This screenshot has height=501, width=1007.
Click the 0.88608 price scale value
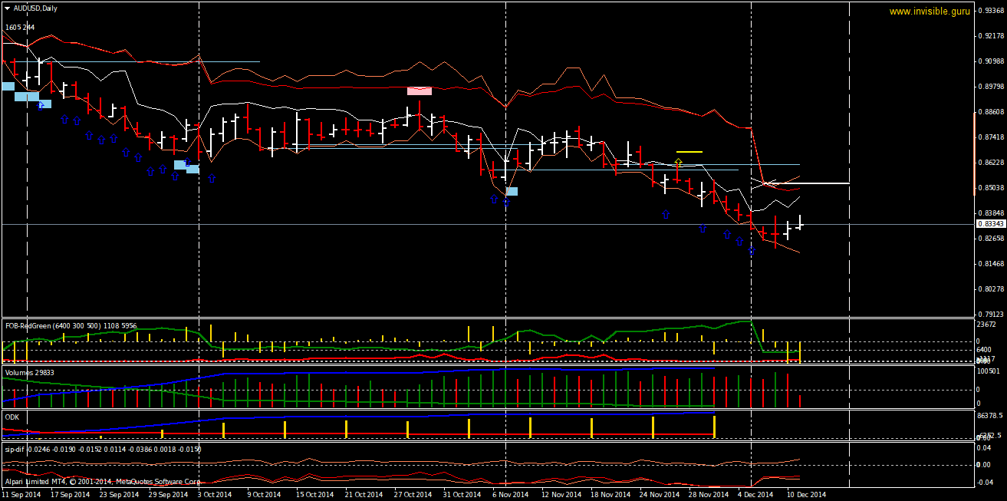click(x=990, y=111)
